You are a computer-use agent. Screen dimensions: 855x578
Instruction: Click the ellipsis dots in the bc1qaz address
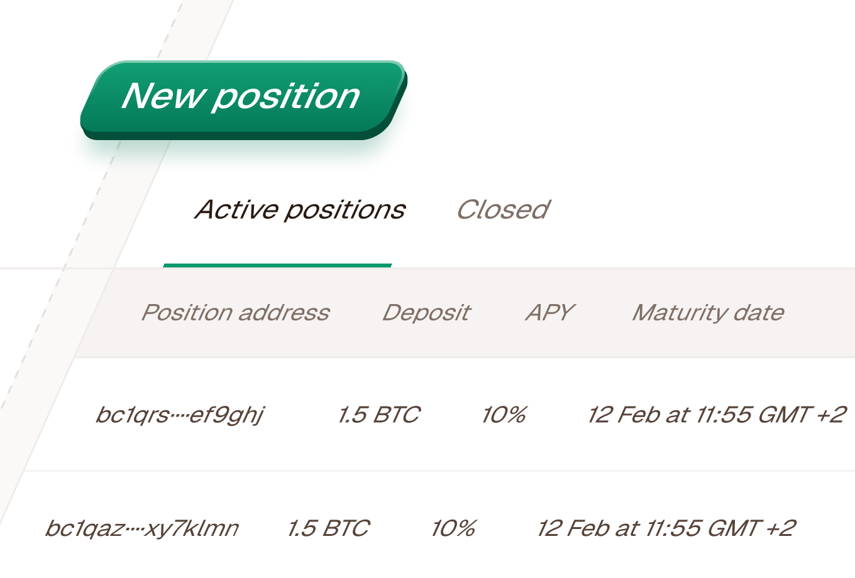(135, 530)
